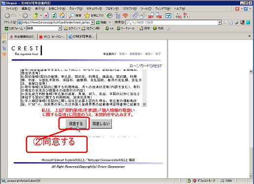Click the web search input field
The image size is (254, 184).
[172, 22]
